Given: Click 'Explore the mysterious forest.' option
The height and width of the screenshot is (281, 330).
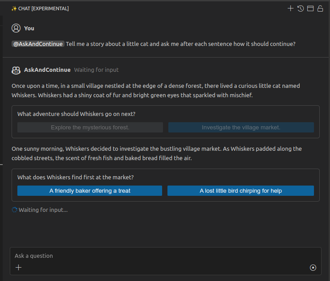Looking at the screenshot, I should click(90, 128).
